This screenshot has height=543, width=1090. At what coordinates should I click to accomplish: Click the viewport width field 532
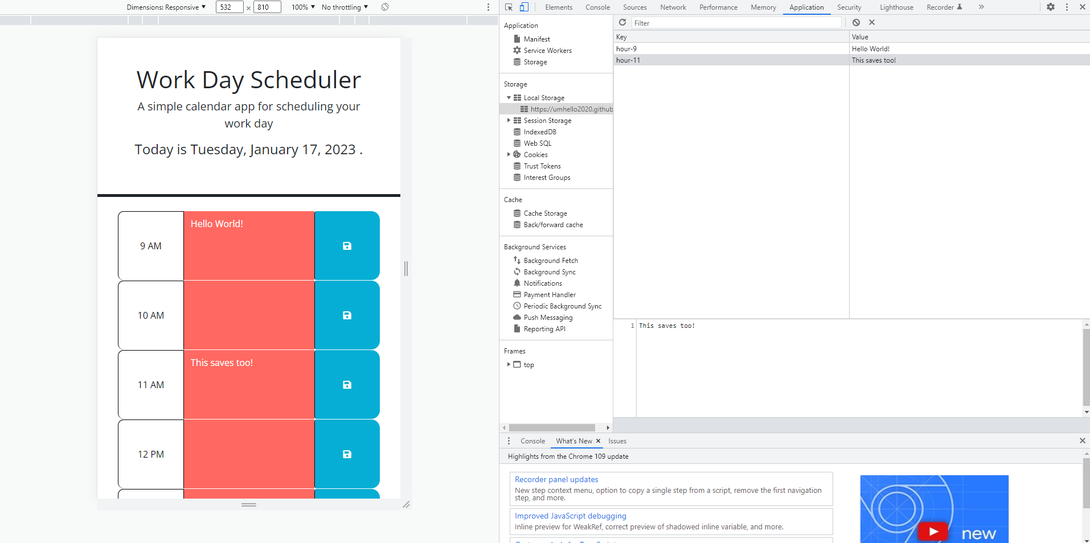pos(230,7)
